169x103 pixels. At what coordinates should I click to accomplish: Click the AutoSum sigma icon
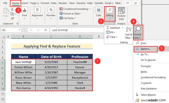(108, 28)
